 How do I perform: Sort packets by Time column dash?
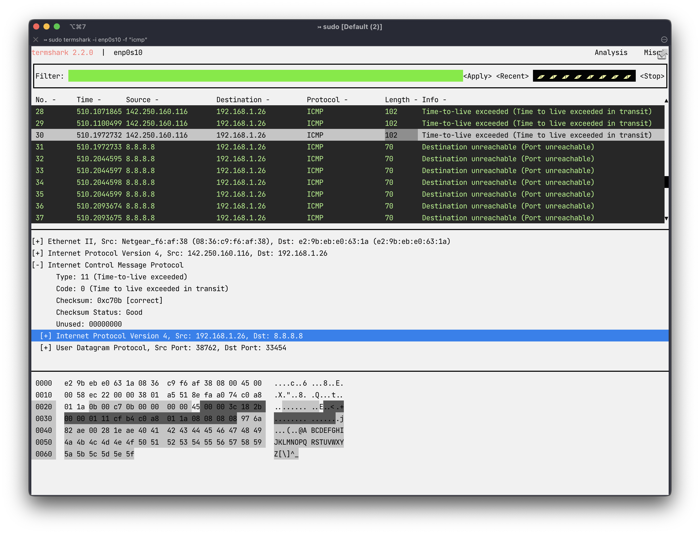tap(99, 100)
